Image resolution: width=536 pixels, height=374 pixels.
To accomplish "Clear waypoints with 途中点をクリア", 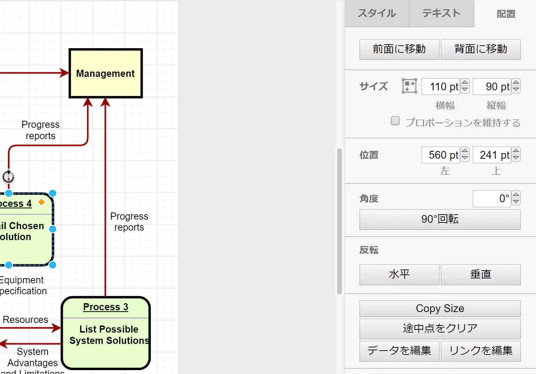I will [440, 329].
